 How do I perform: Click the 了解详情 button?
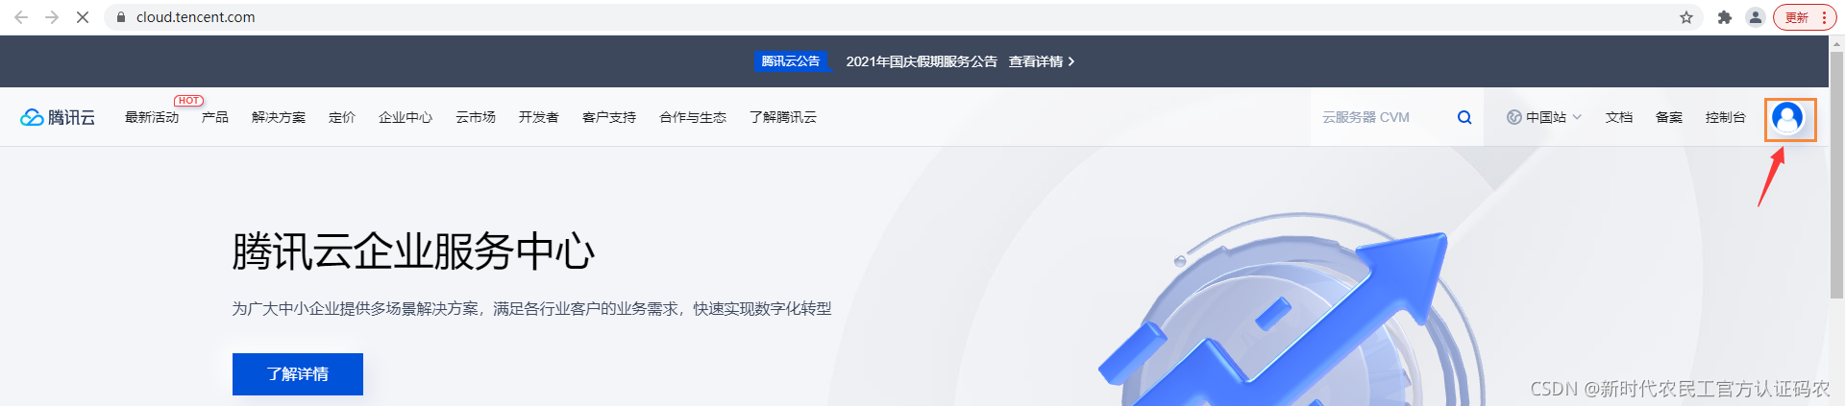pyautogui.click(x=298, y=374)
